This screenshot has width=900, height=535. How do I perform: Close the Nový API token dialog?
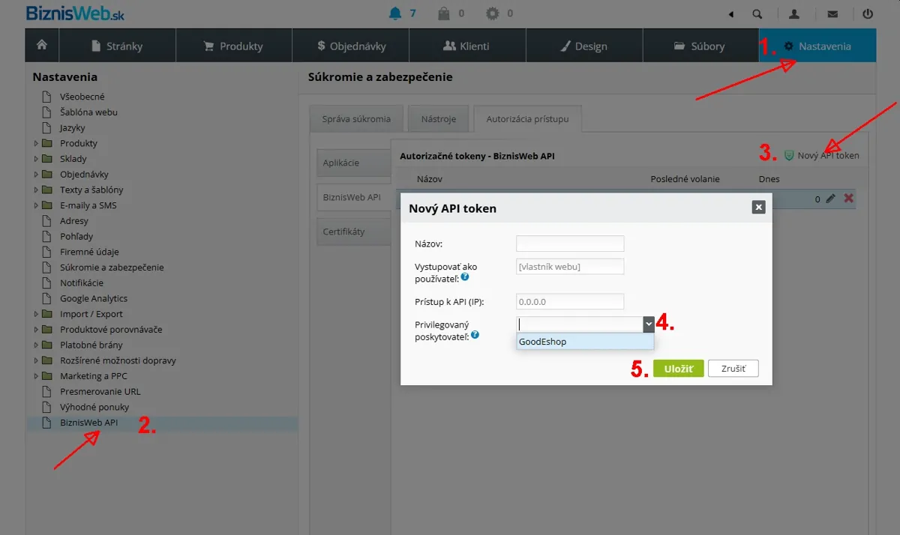(758, 208)
